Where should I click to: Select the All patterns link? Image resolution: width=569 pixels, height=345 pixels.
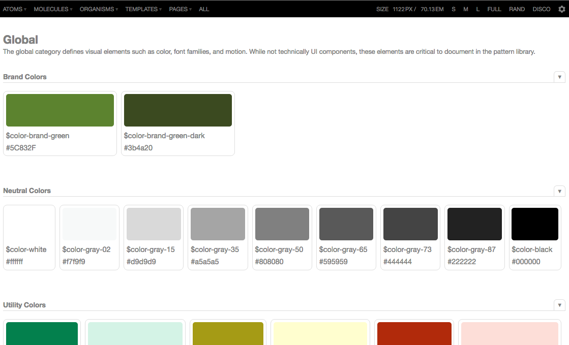pos(204,9)
